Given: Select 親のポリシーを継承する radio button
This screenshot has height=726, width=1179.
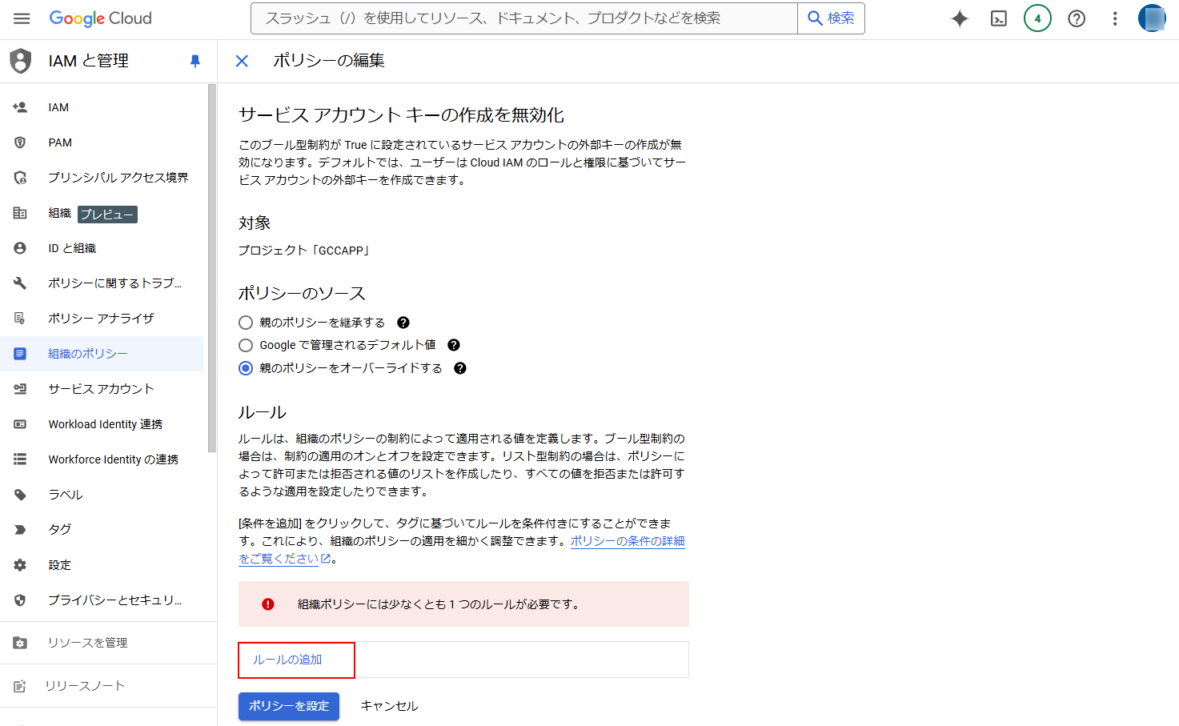Looking at the screenshot, I should [246, 323].
